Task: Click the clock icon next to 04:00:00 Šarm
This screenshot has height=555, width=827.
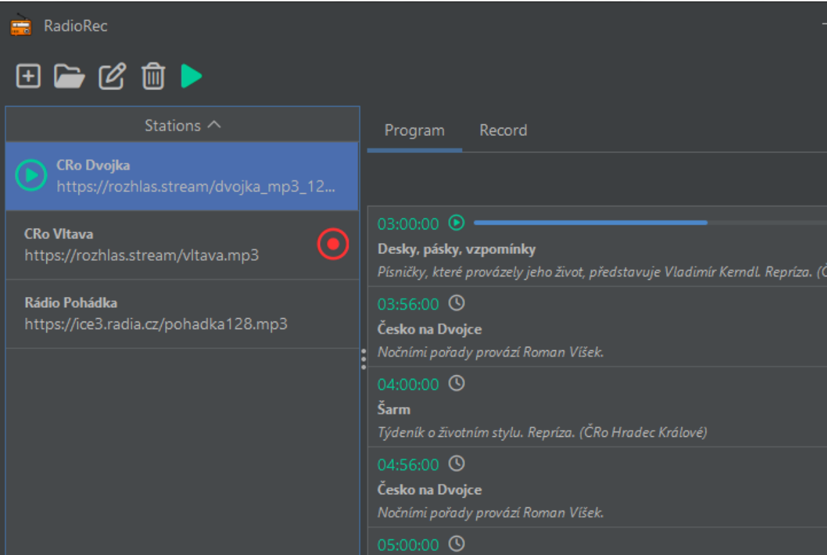Action: point(455,384)
